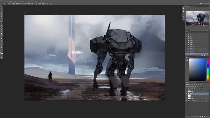Select the History Brush tool
Screen dimensions: 210x118
tap(2, 28)
